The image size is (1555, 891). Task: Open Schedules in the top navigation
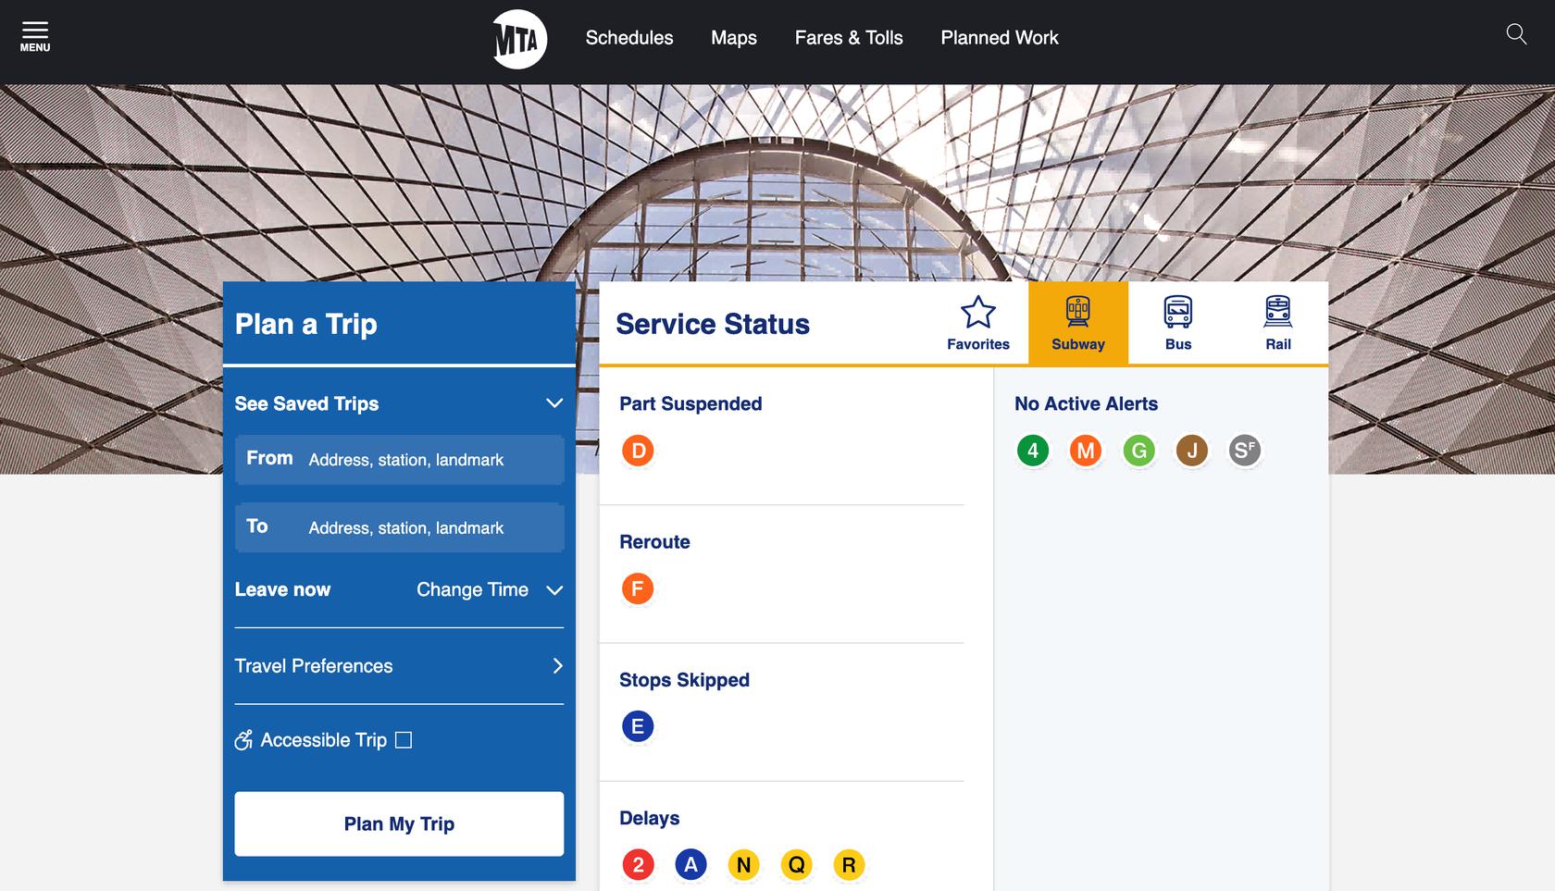coord(628,38)
